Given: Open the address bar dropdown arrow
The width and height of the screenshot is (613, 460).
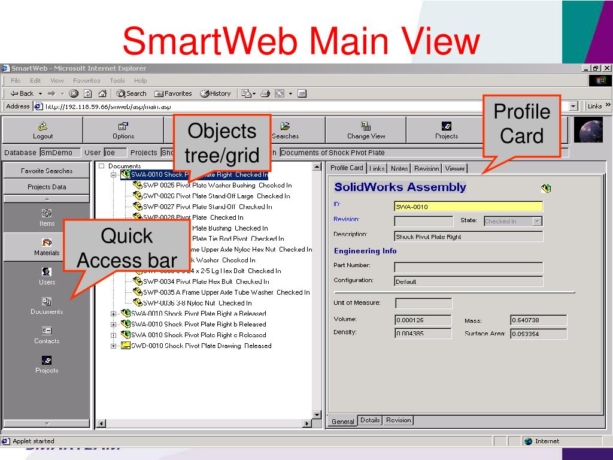Looking at the screenshot, I should 573,107.
